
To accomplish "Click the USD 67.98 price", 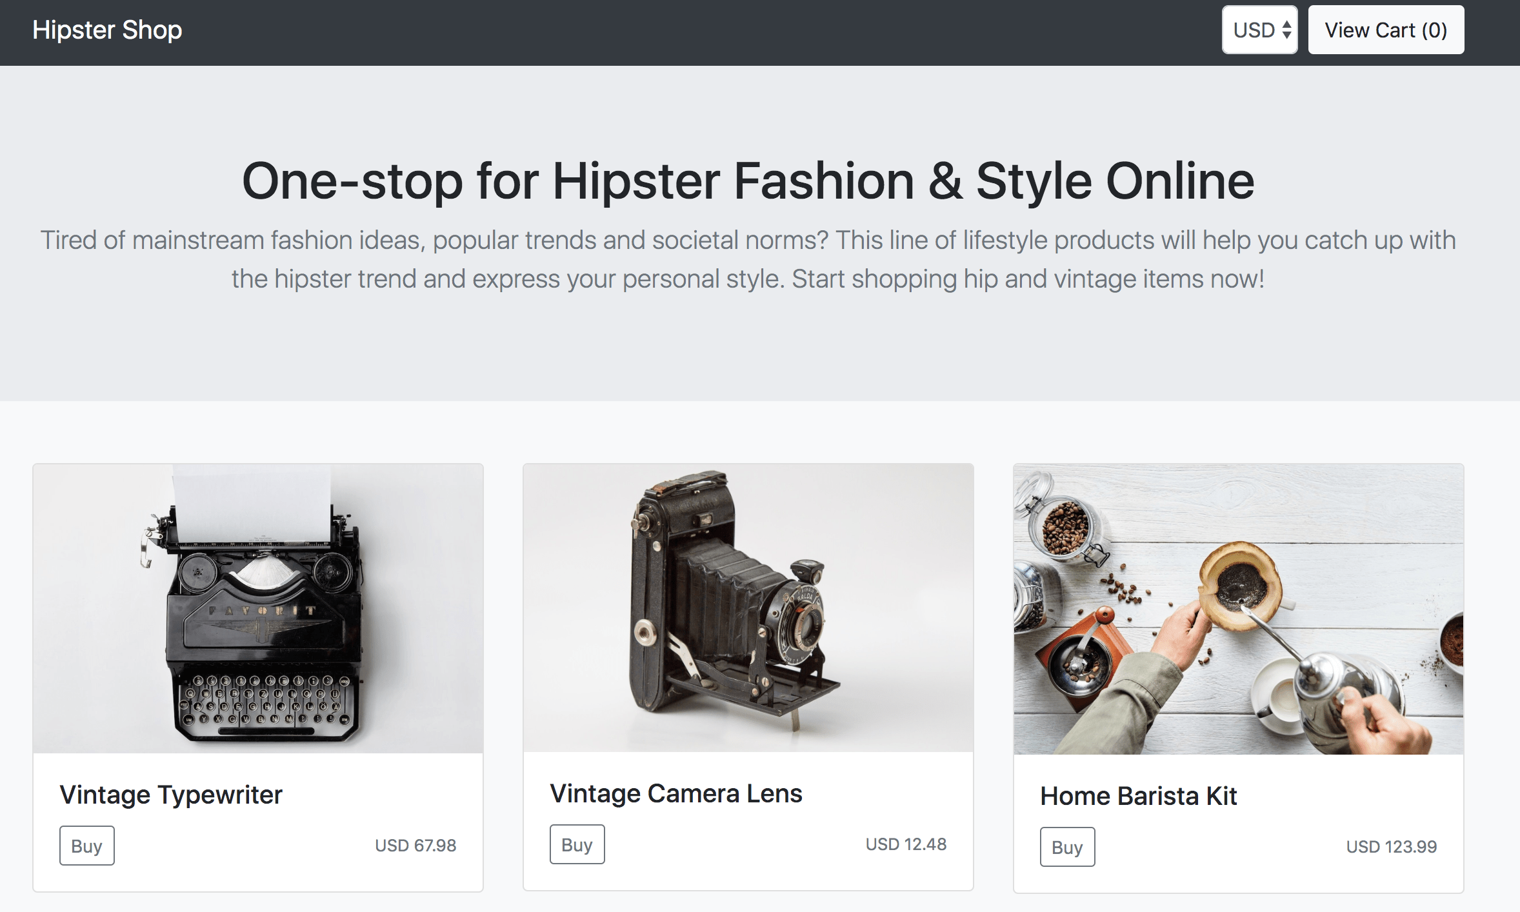I will (x=415, y=846).
